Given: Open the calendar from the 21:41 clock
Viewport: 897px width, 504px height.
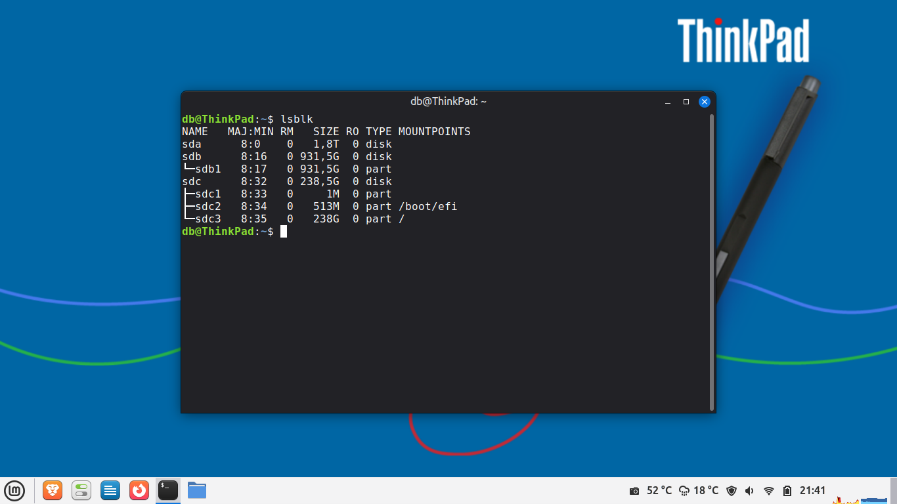Looking at the screenshot, I should 812,491.
